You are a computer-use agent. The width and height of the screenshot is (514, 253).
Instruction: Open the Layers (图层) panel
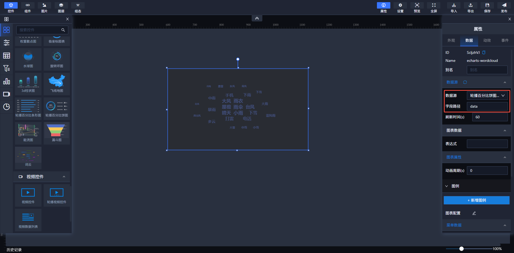coord(61,7)
